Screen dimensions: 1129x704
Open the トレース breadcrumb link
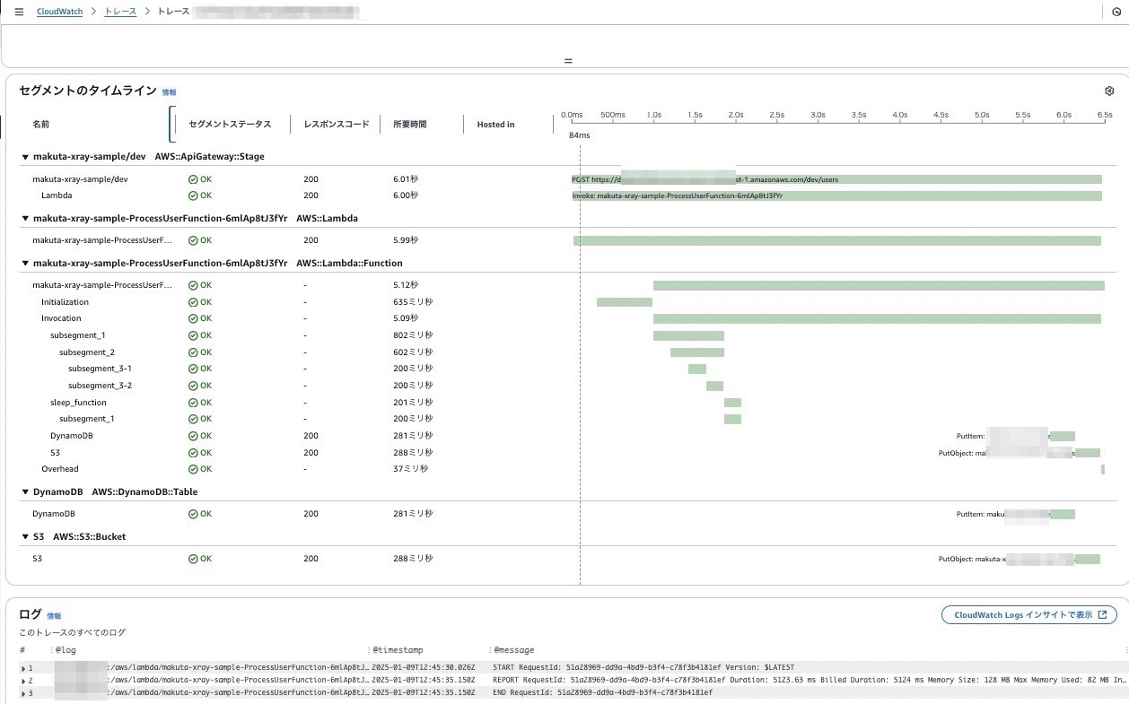[121, 12]
